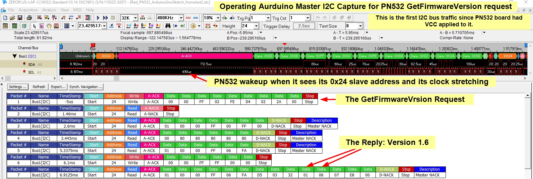Collapse the Bus1 (I2C) tree triangle
The image size is (533, 179).
tap(14, 56)
